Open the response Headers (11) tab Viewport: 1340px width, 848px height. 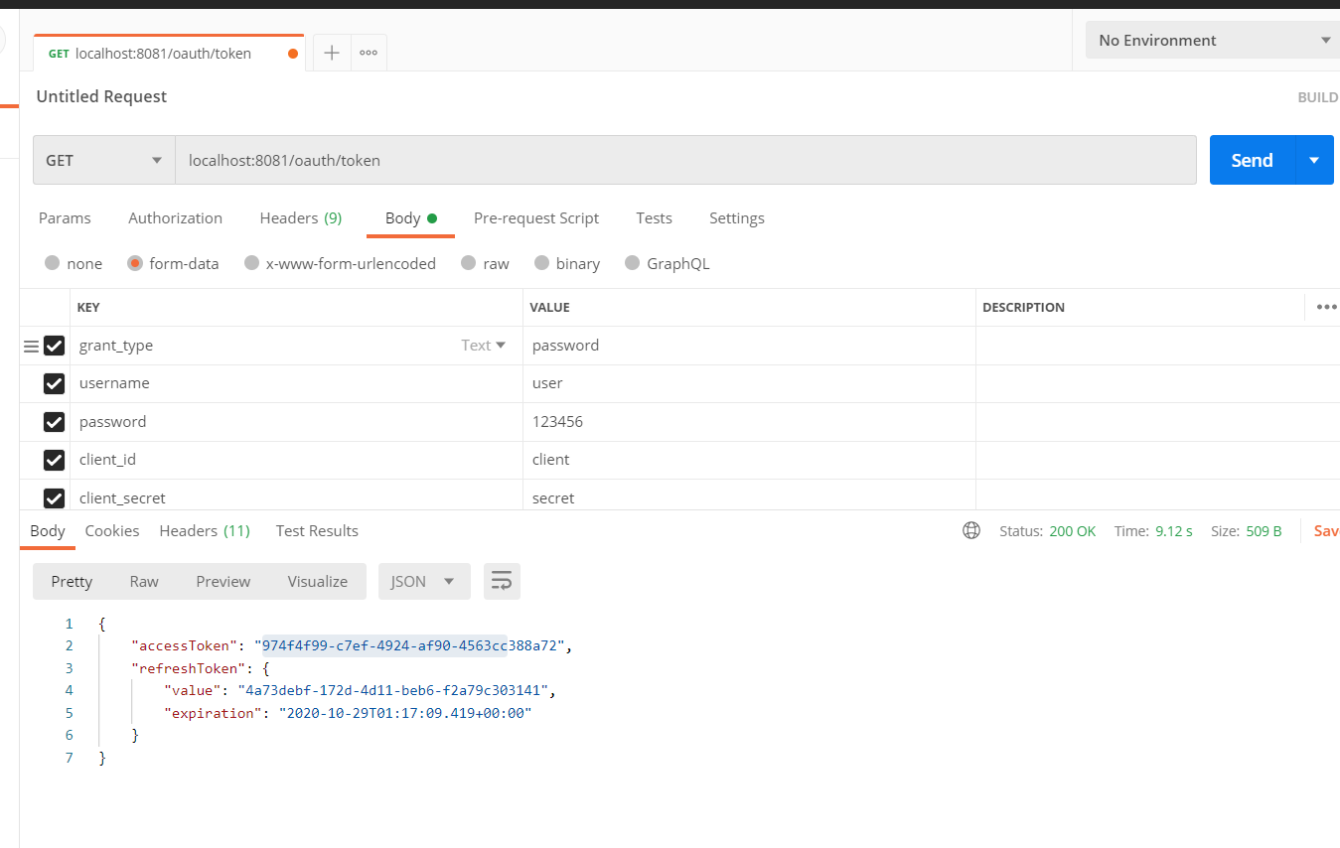click(x=205, y=530)
